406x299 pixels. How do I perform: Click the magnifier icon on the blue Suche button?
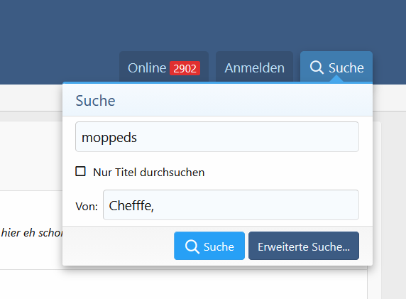click(x=192, y=246)
